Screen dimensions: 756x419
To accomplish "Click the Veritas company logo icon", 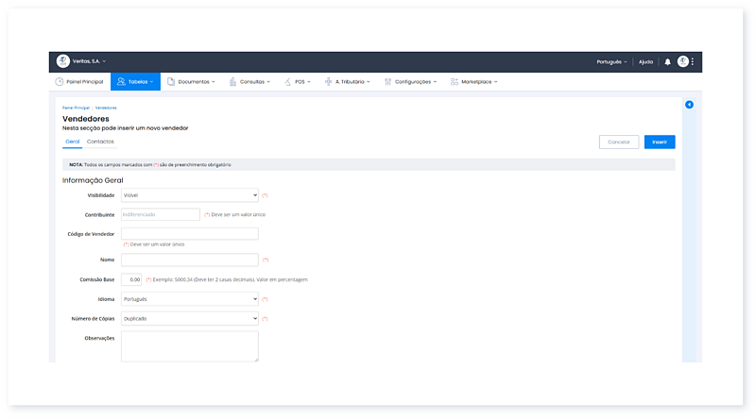I will 63,61.
